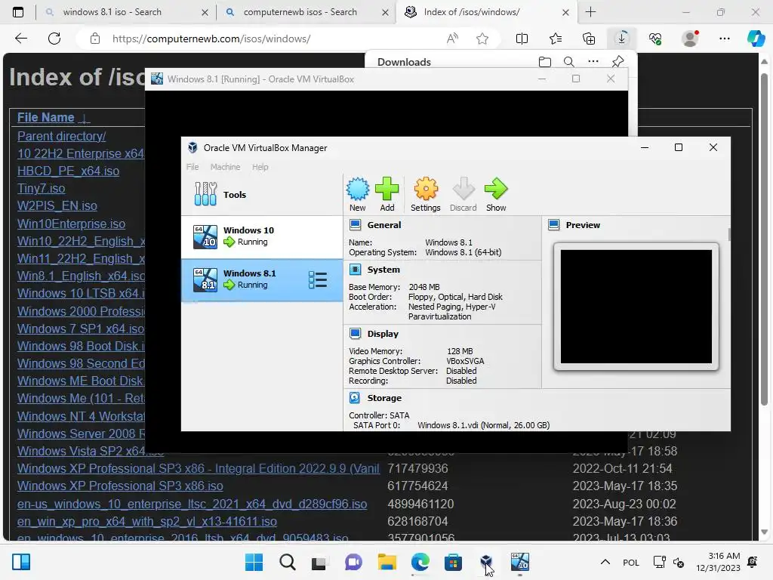Open a new browser tab
The height and width of the screenshot is (580, 773).
pos(590,12)
